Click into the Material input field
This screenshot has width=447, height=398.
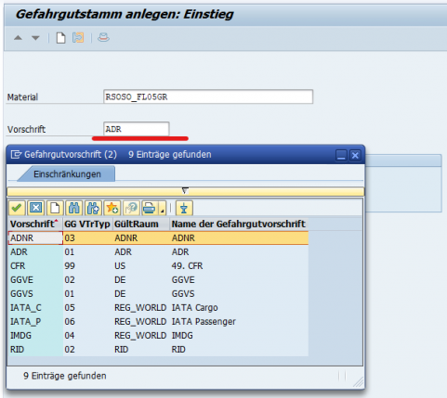pyautogui.click(x=208, y=96)
